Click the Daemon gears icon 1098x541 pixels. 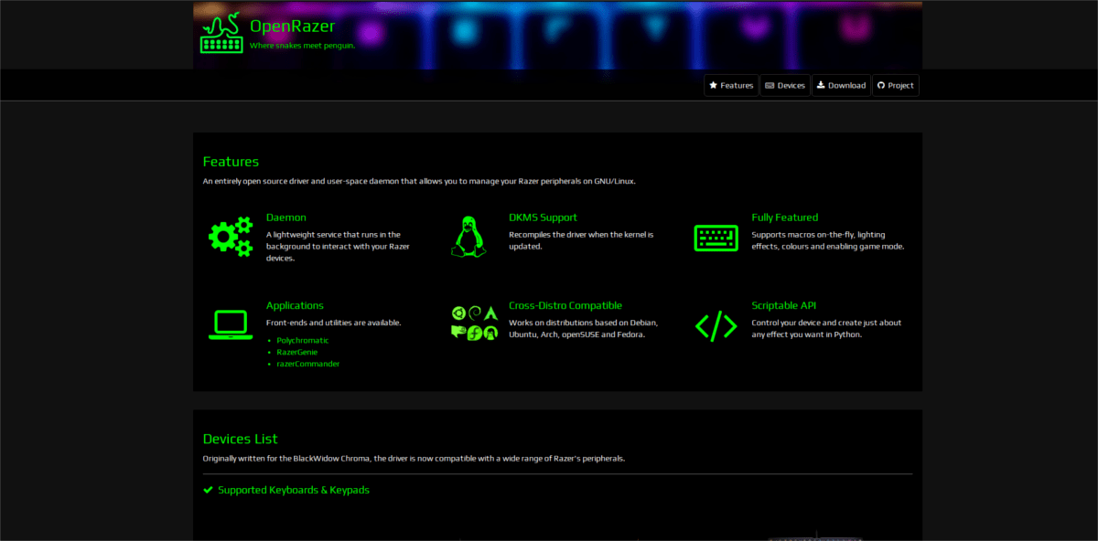click(231, 237)
